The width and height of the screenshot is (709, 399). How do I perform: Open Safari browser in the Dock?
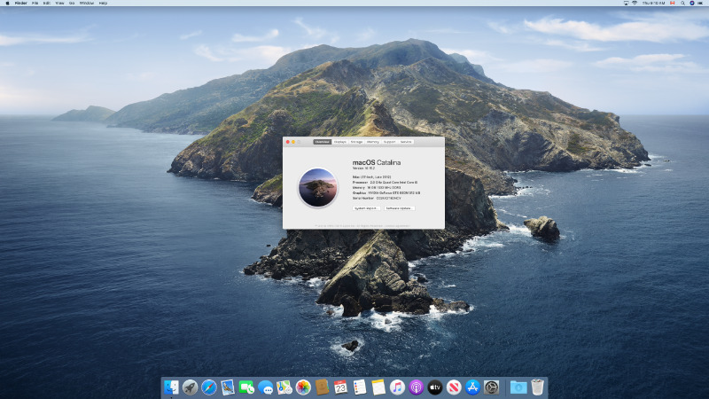(x=209, y=387)
